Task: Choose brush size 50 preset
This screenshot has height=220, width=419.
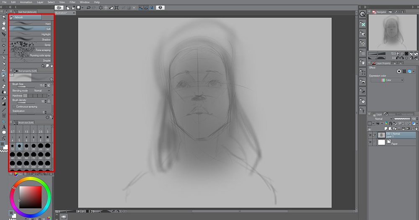Action: (20, 155)
